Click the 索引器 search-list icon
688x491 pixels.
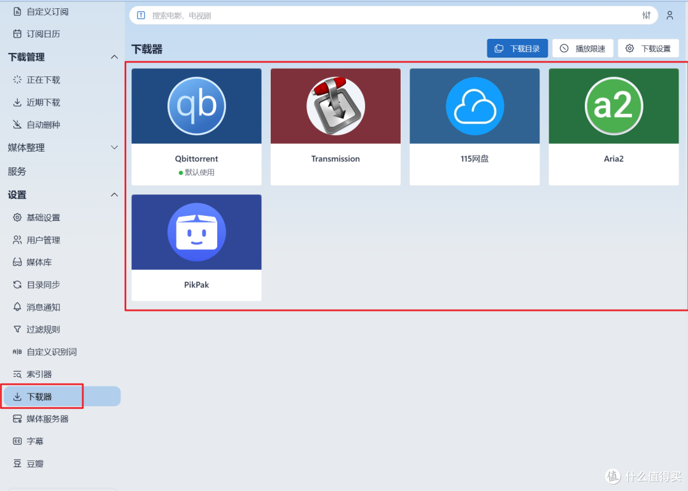point(17,374)
